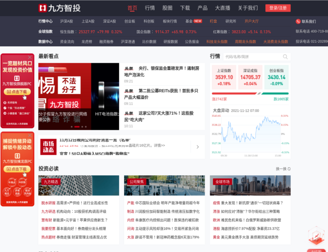The width and height of the screenshot is (328, 252).
Task: Open article 辟谣不管用！新冠神药概念股6天涨179%
Action: [x=167, y=237]
